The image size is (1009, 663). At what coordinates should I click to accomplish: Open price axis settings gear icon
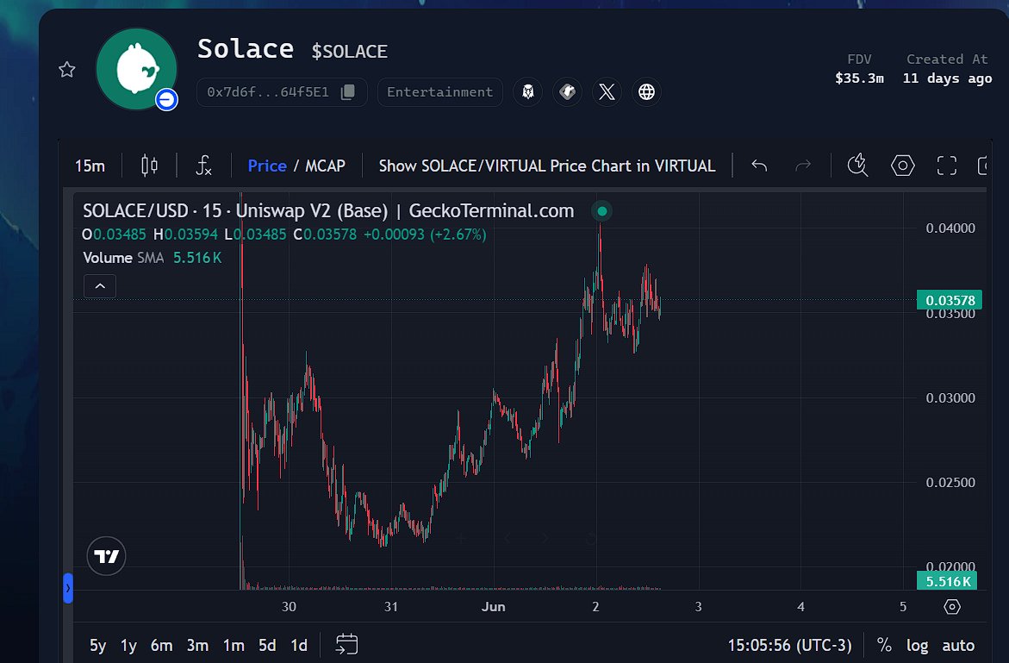point(952,606)
